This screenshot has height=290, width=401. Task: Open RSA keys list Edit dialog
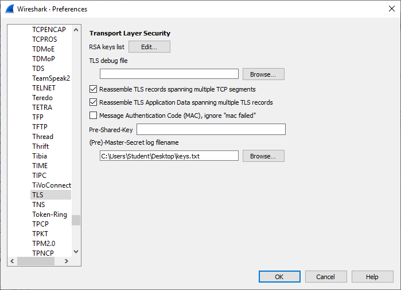[x=149, y=47]
